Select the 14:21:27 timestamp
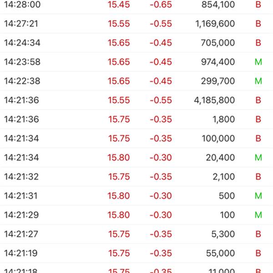The height and width of the screenshot is (273, 273). click(x=21, y=234)
